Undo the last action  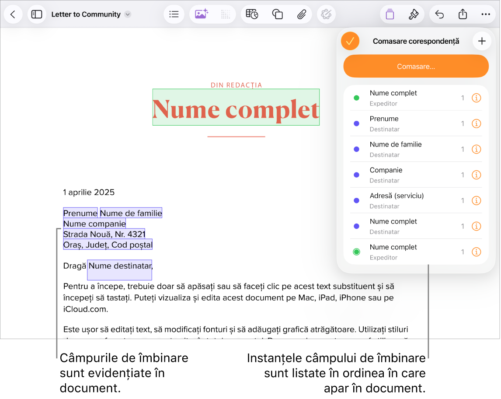(x=440, y=14)
